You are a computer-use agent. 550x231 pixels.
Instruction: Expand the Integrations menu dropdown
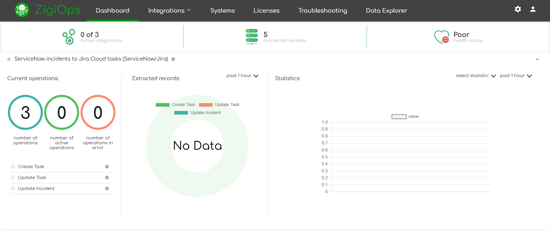click(x=169, y=11)
